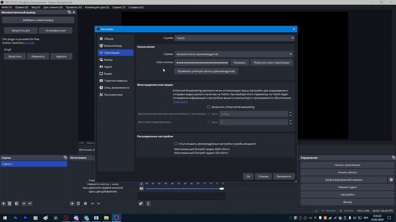Click the stream key password field
The height and width of the screenshot is (222, 396).
202,62
